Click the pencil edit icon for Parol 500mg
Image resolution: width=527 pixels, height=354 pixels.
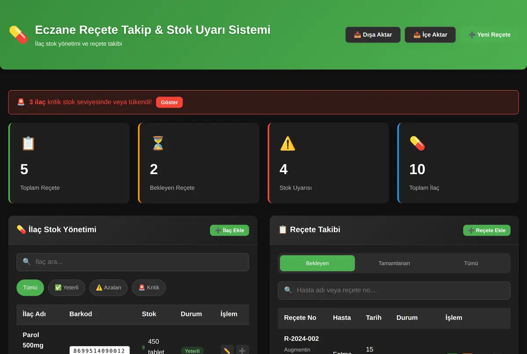click(227, 350)
